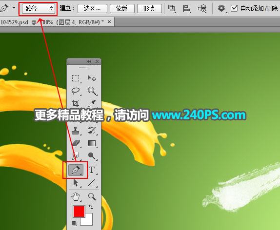
Task: Select the History Brush tool
Action: [92, 131]
